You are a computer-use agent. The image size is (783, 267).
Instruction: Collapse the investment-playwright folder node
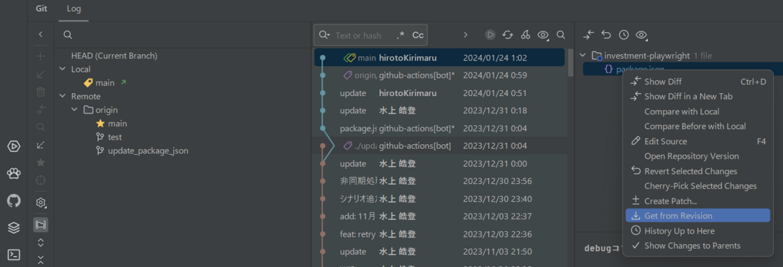583,55
